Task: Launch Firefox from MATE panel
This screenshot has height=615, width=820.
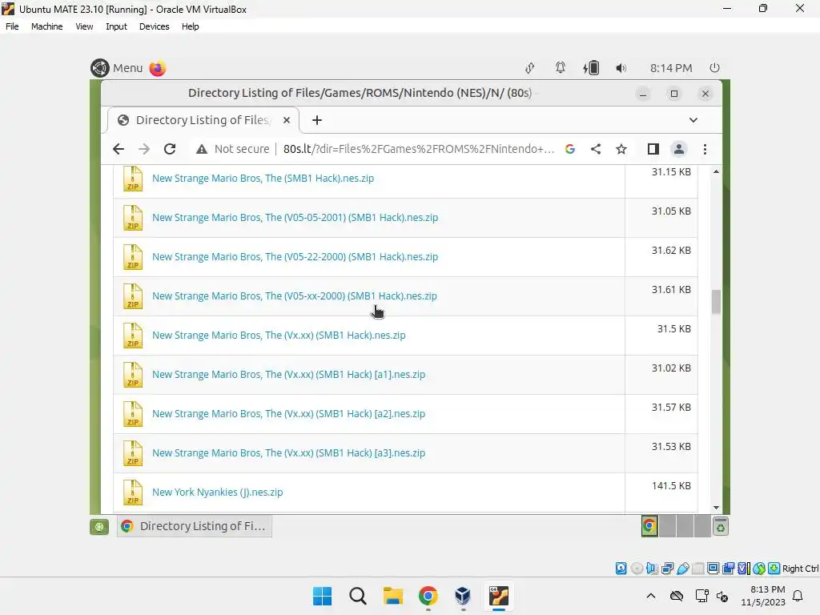Action: click(x=158, y=68)
